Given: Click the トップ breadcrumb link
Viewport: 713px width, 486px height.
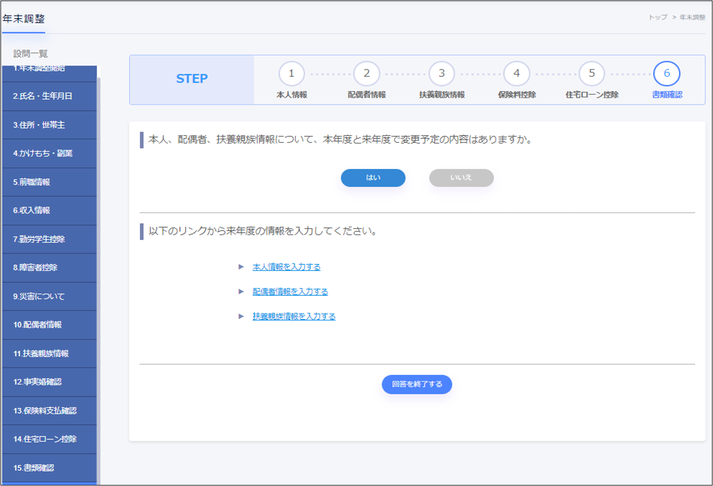Looking at the screenshot, I should click(657, 18).
